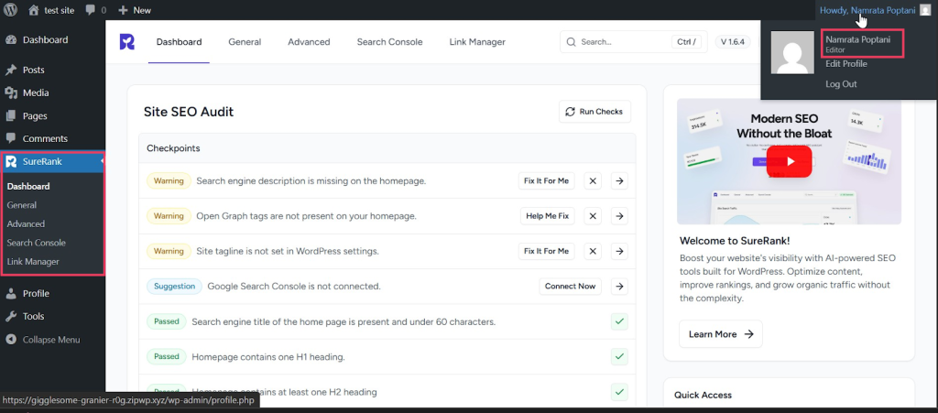Viewport: 938px width, 413px height.
Task: Select SureRank sidebar menu
Action: point(52,161)
